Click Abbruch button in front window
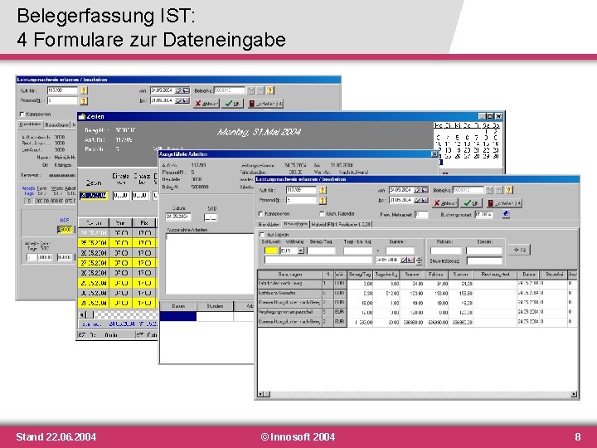This screenshot has width=597, height=448. (x=444, y=203)
